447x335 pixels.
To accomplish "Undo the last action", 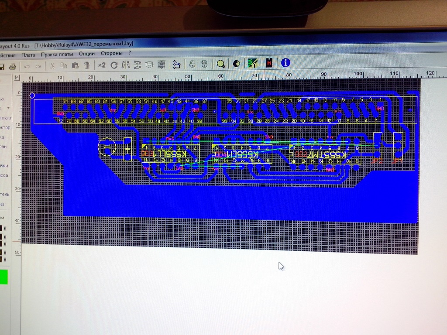I will point(27,66).
